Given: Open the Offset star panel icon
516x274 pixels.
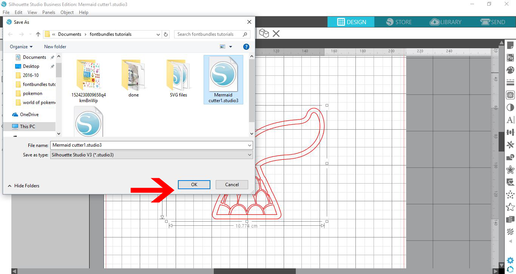Looking at the screenshot, I should pyautogui.click(x=510, y=170).
